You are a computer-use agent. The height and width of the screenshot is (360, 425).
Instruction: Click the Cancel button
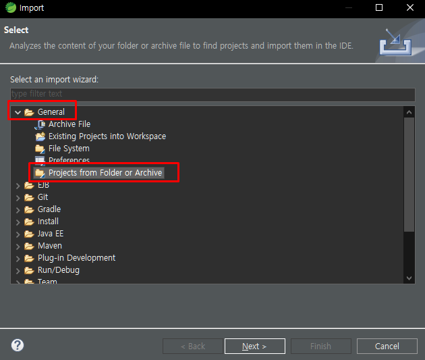387,346
